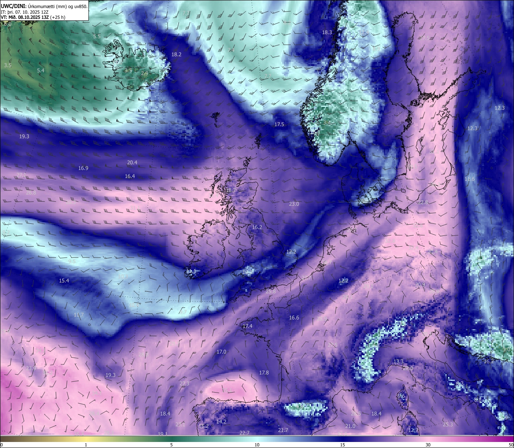Screen dimensions: 514x448
Task: Click the 20.4 value over the Atlantic
Action: [x=132, y=163]
